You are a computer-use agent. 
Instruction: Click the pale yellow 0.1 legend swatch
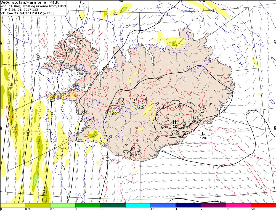pyautogui.click(x=13, y=205)
